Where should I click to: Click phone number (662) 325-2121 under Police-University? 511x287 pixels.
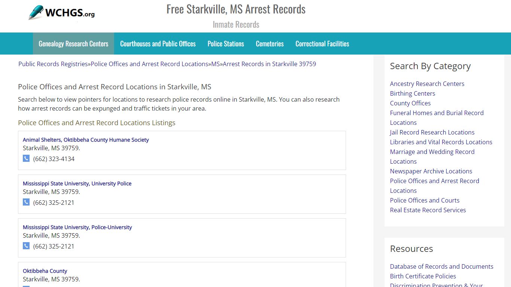click(54, 246)
